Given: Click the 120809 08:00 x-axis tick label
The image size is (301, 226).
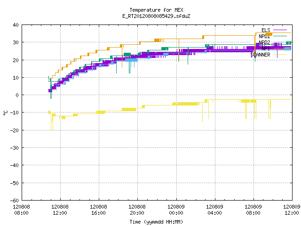Looking at the screenshot, I should pos(253,210).
